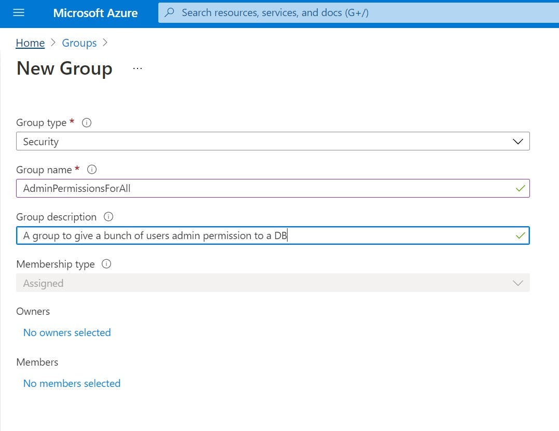Viewport: 559px width, 431px height.
Task: Click the No members selected link
Action: [x=72, y=383]
